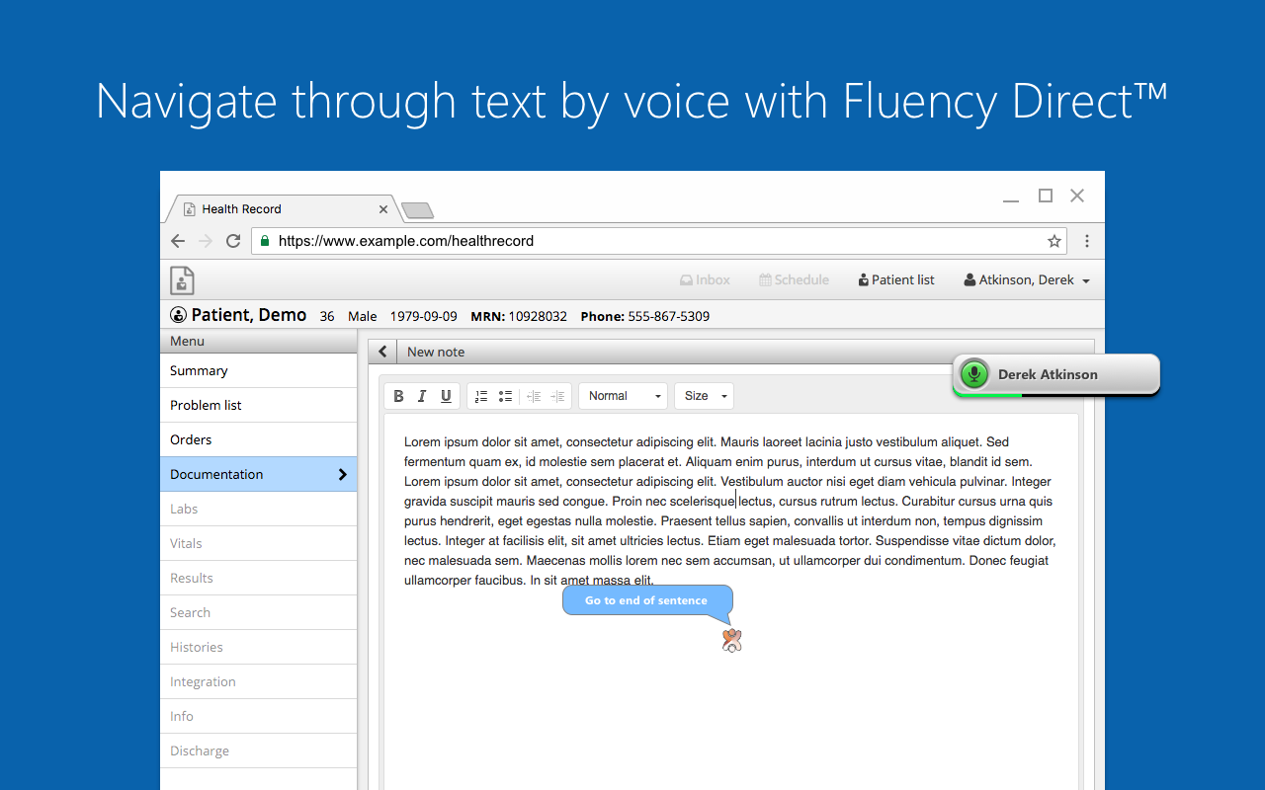This screenshot has width=1265, height=790.
Task: Increase the paragraph indent
Action: [558, 395]
